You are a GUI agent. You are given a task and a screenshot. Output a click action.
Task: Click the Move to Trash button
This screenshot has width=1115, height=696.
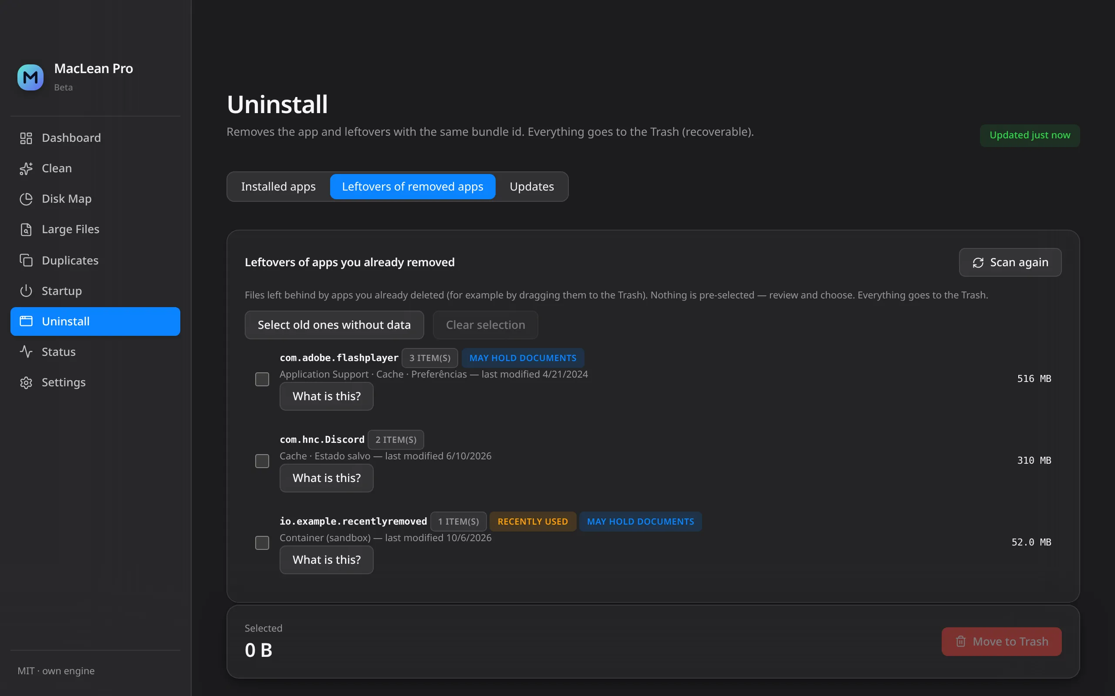pos(1001,641)
